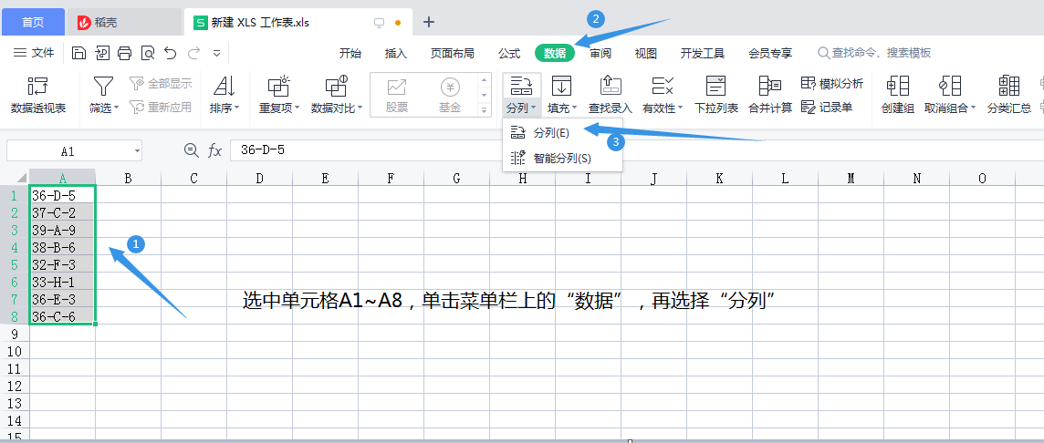
Task: Open the 开发工具 ribbon tab
Action: pos(703,54)
